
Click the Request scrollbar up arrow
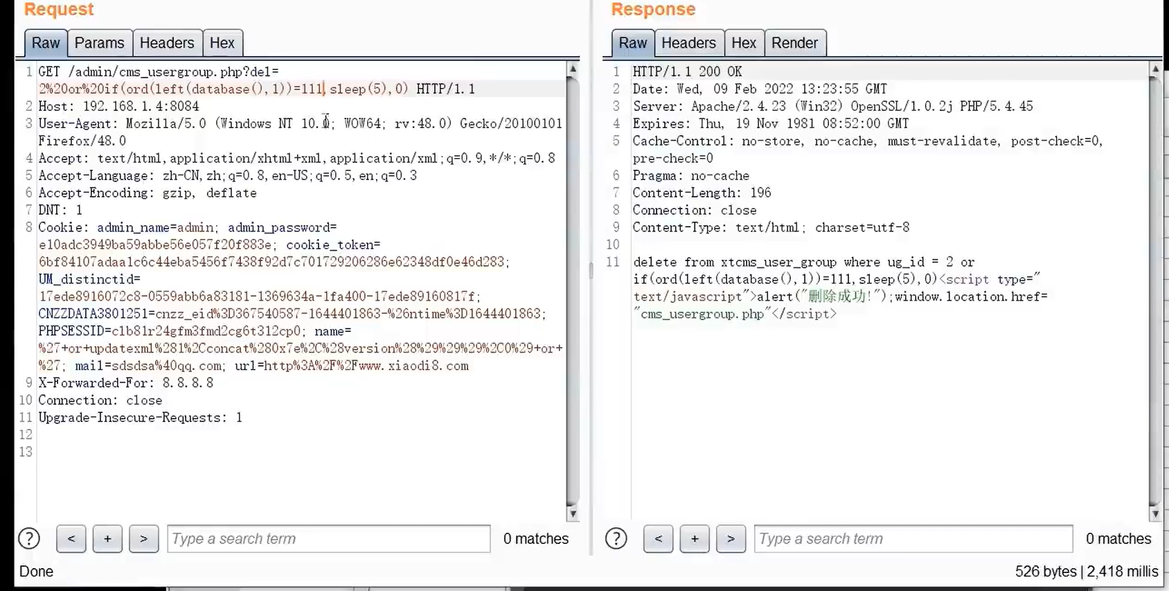pos(573,69)
